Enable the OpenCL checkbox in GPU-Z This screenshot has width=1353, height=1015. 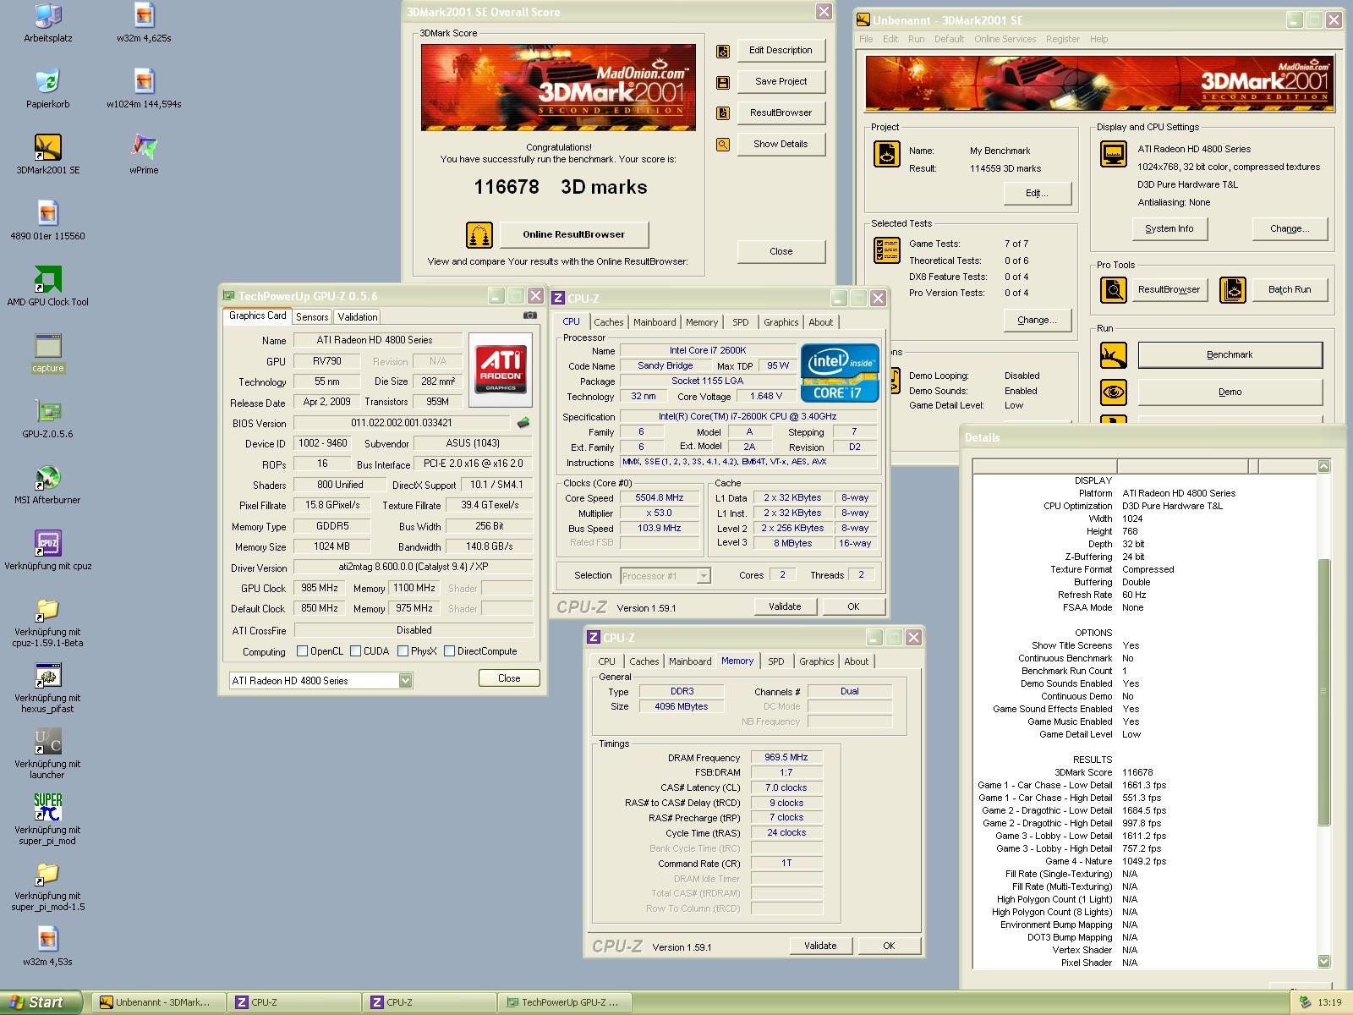(x=302, y=651)
